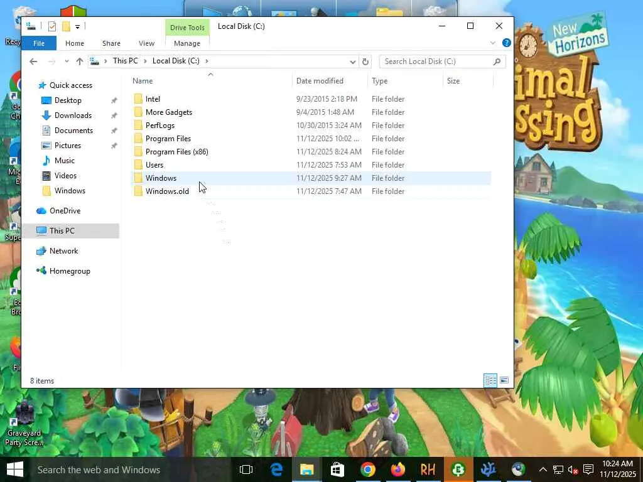Open the Windows Start menu
Viewport: 643px width, 482px height.
click(15, 469)
